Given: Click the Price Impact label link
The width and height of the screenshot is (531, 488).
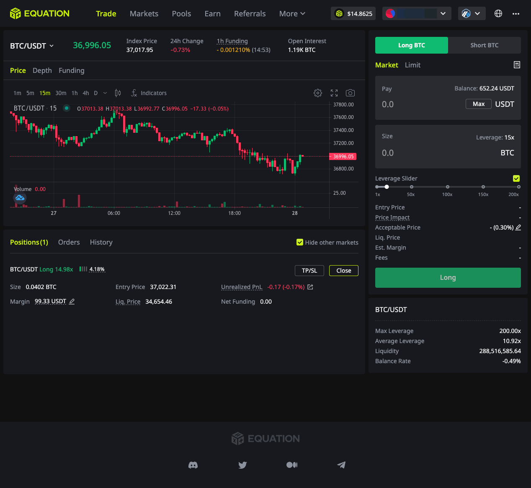Looking at the screenshot, I should [x=392, y=217].
